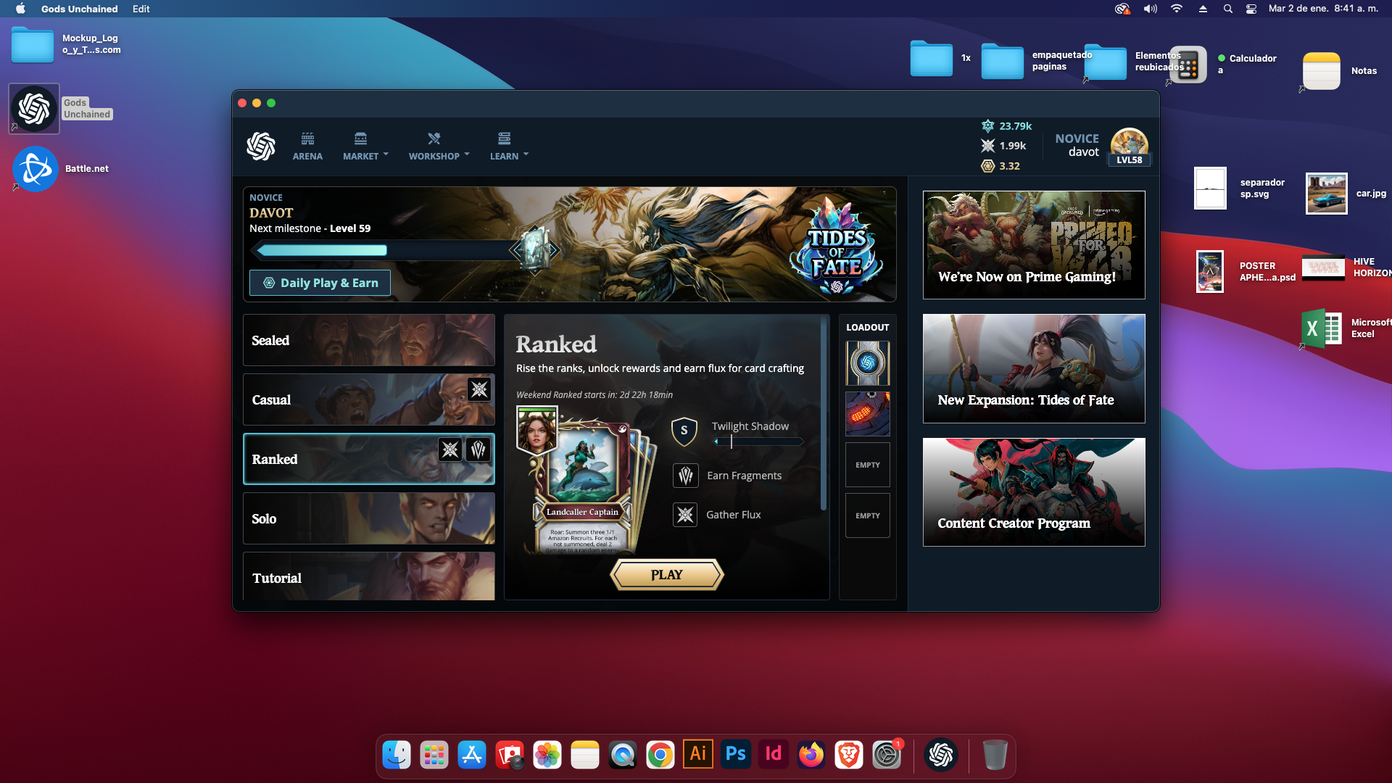The image size is (1392, 783).
Task: Open the Gods Unchained menu in menu bar
Action: [80, 9]
